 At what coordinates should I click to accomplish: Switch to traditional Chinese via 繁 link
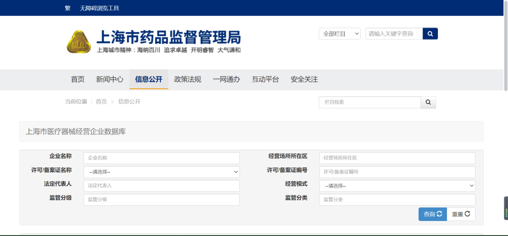pyautogui.click(x=68, y=8)
